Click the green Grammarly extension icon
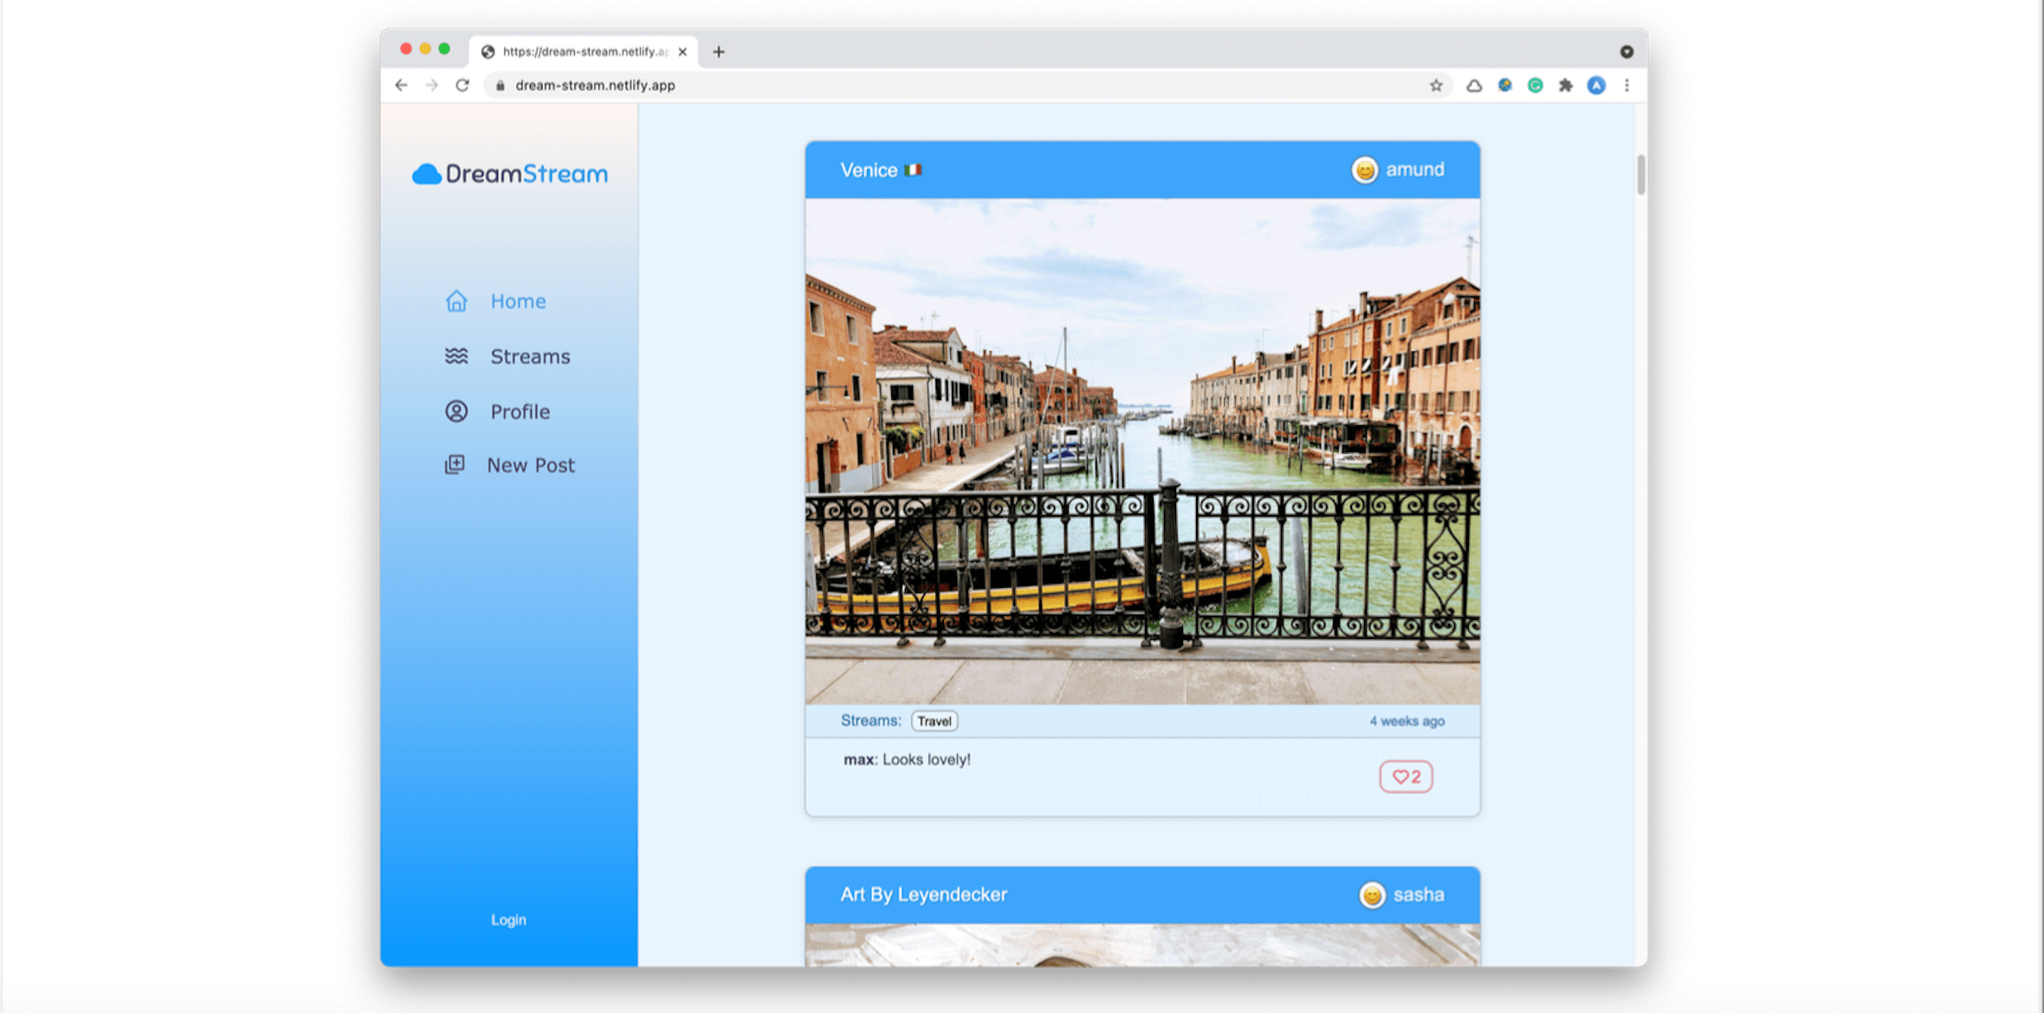The height and width of the screenshot is (1013, 2044). (x=1536, y=85)
